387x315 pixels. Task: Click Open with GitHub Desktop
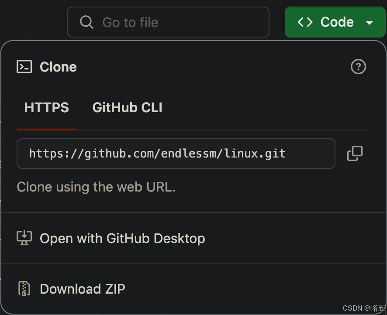(194, 238)
